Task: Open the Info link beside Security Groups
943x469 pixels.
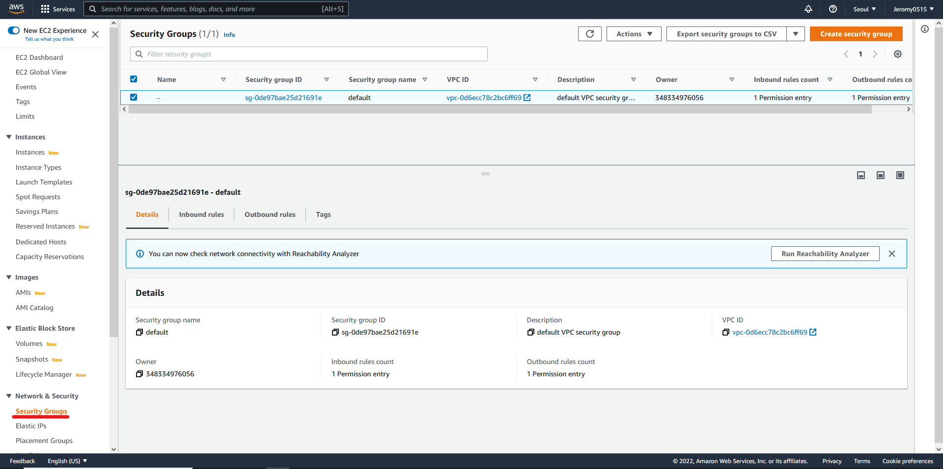Action: tap(229, 35)
